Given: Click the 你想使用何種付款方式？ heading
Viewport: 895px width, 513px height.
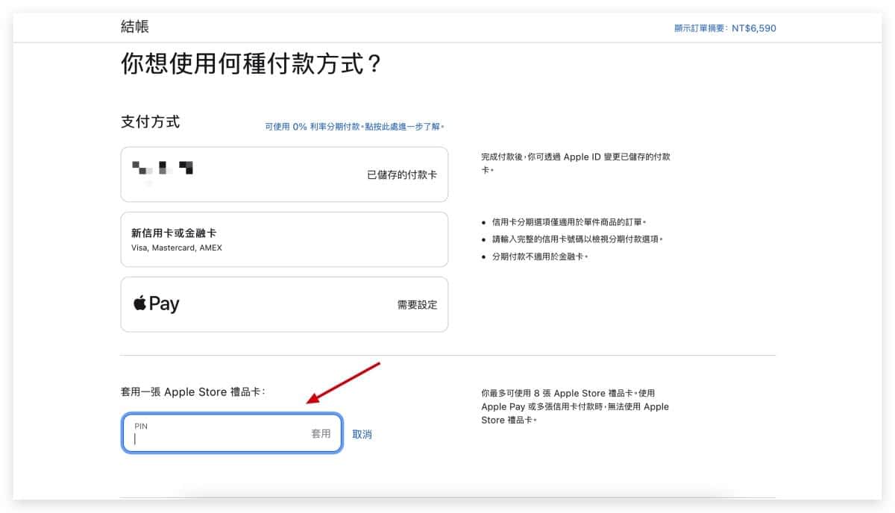Looking at the screenshot, I should point(251,64).
